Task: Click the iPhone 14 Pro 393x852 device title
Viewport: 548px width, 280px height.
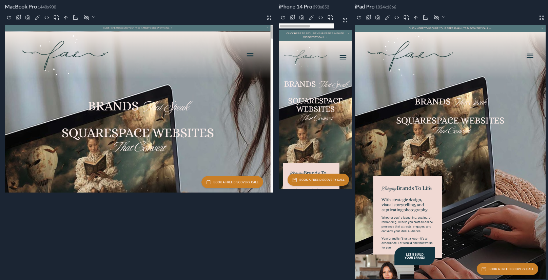Action: click(x=304, y=7)
